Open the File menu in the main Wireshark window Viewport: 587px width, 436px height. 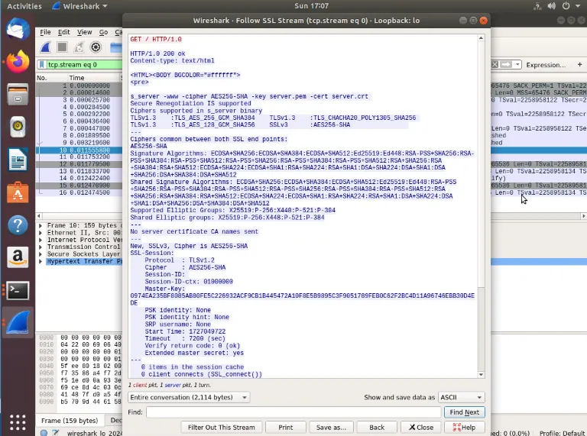coord(45,32)
